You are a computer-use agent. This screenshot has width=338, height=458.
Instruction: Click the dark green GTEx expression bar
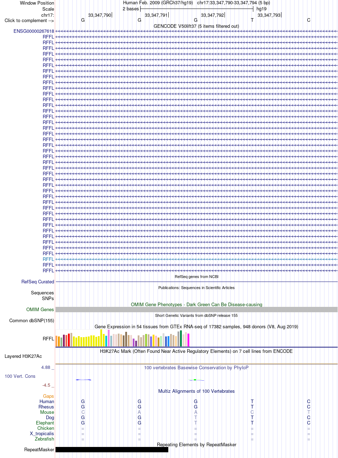coord(181,338)
